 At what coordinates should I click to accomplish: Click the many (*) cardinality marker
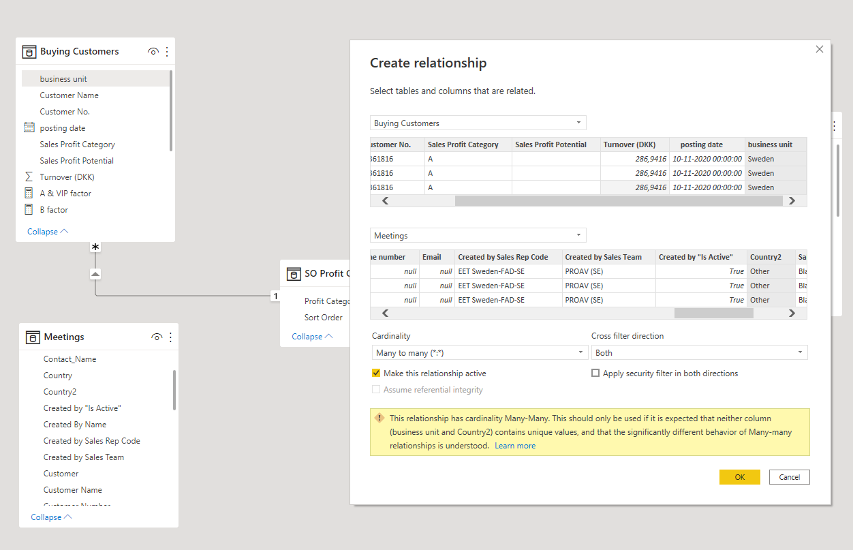(95, 247)
